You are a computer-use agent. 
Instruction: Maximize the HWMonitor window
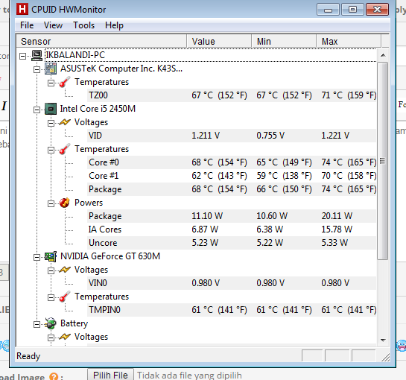pyautogui.click(x=352, y=10)
